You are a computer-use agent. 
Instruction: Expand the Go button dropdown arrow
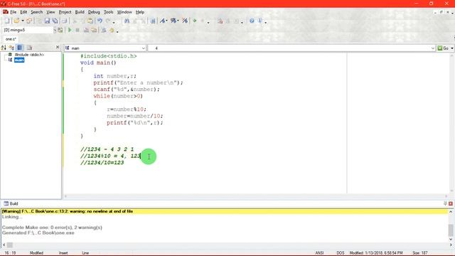(452, 48)
